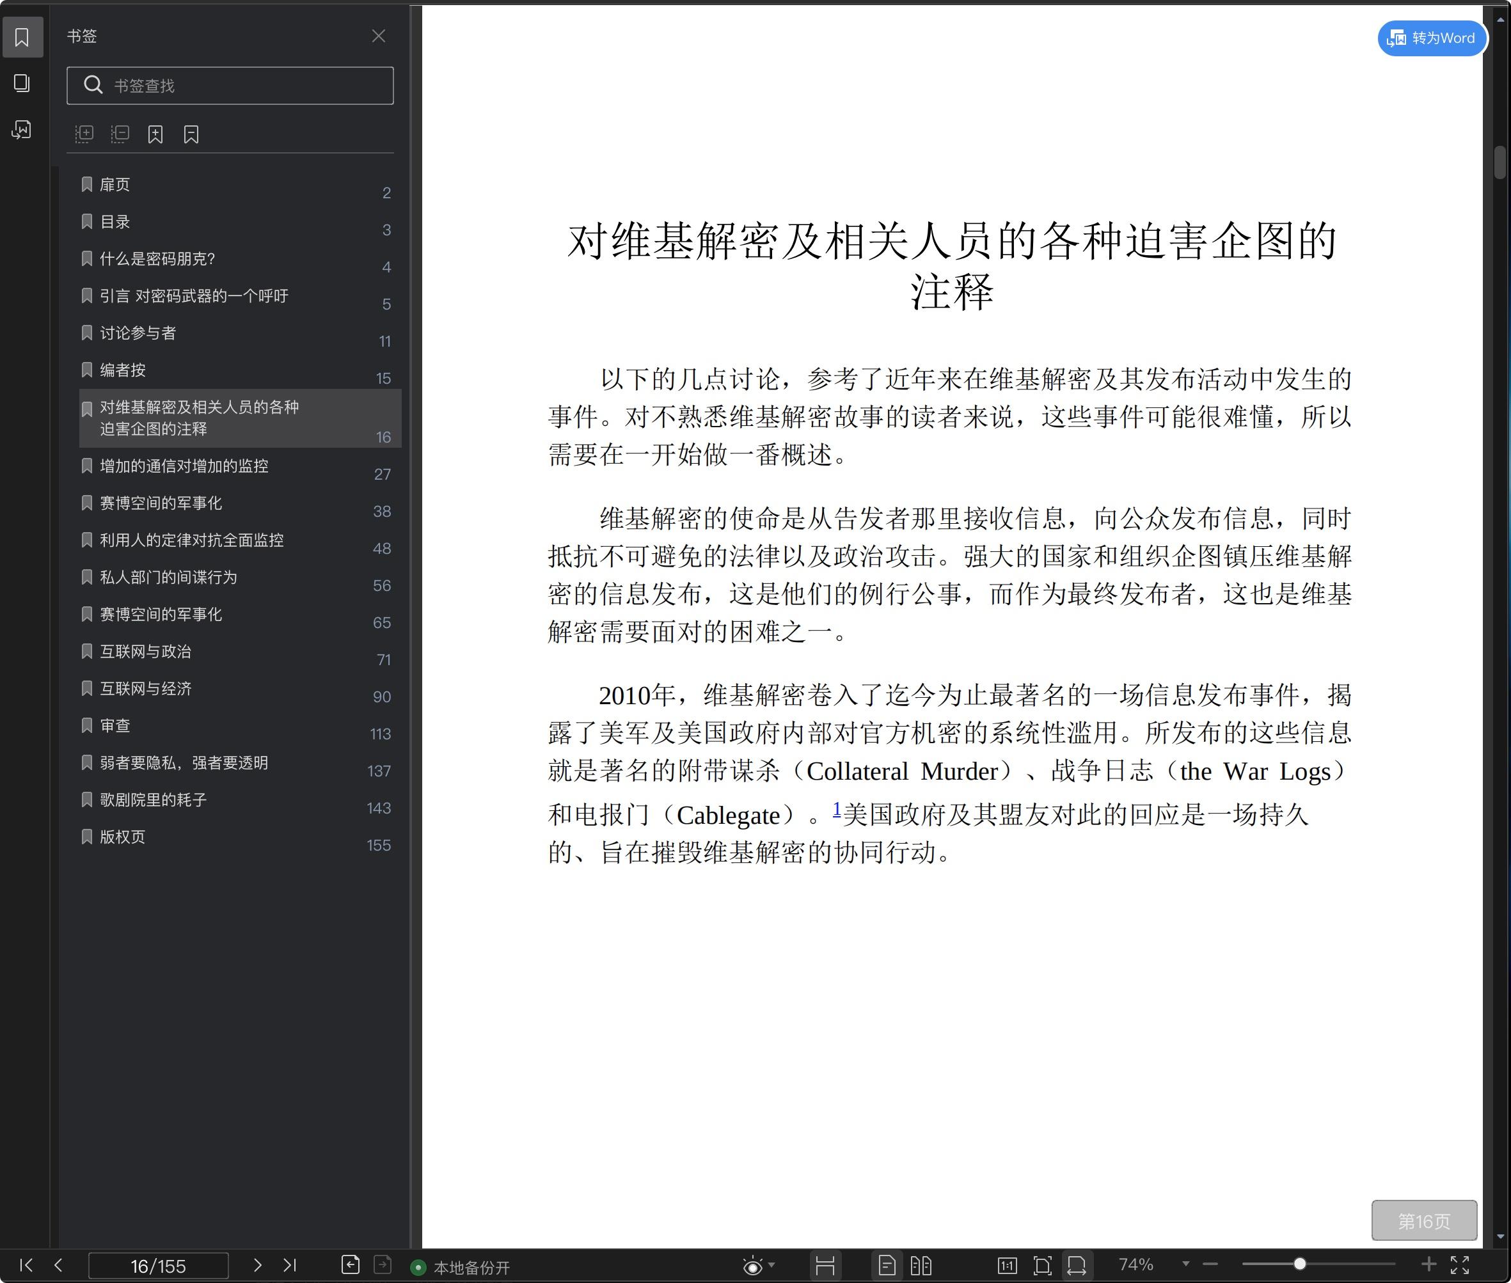
Task: Click the delete bookmark icon
Action: [191, 134]
